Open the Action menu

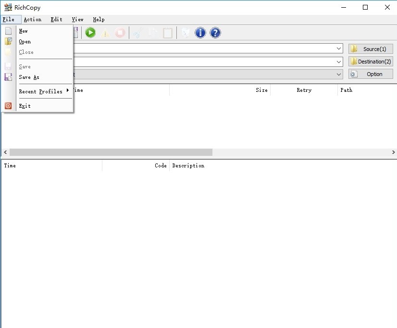[x=33, y=20]
